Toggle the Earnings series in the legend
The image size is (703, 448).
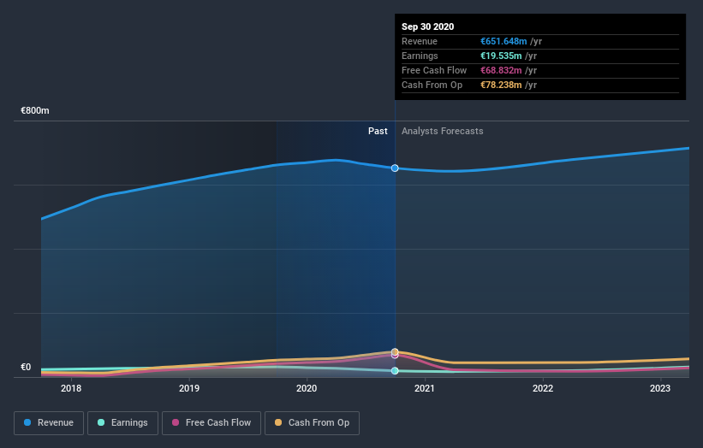pos(122,423)
